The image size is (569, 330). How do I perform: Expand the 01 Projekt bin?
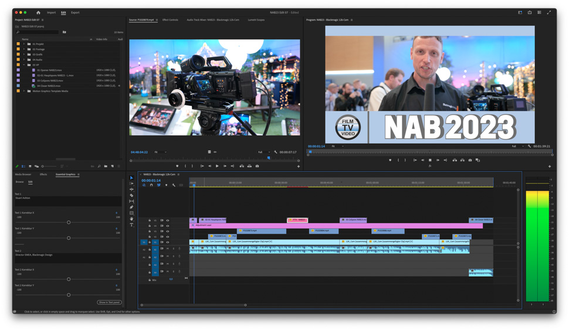[x=24, y=44]
